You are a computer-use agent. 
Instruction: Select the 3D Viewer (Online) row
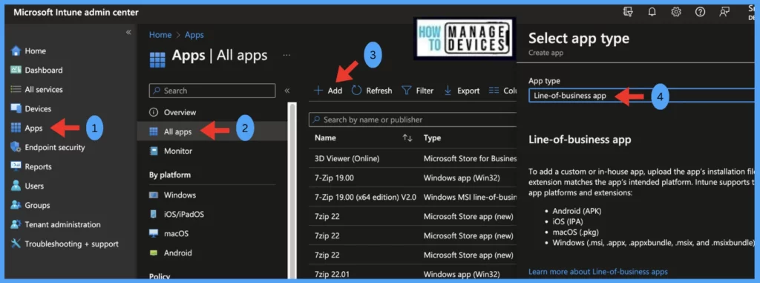413,158
